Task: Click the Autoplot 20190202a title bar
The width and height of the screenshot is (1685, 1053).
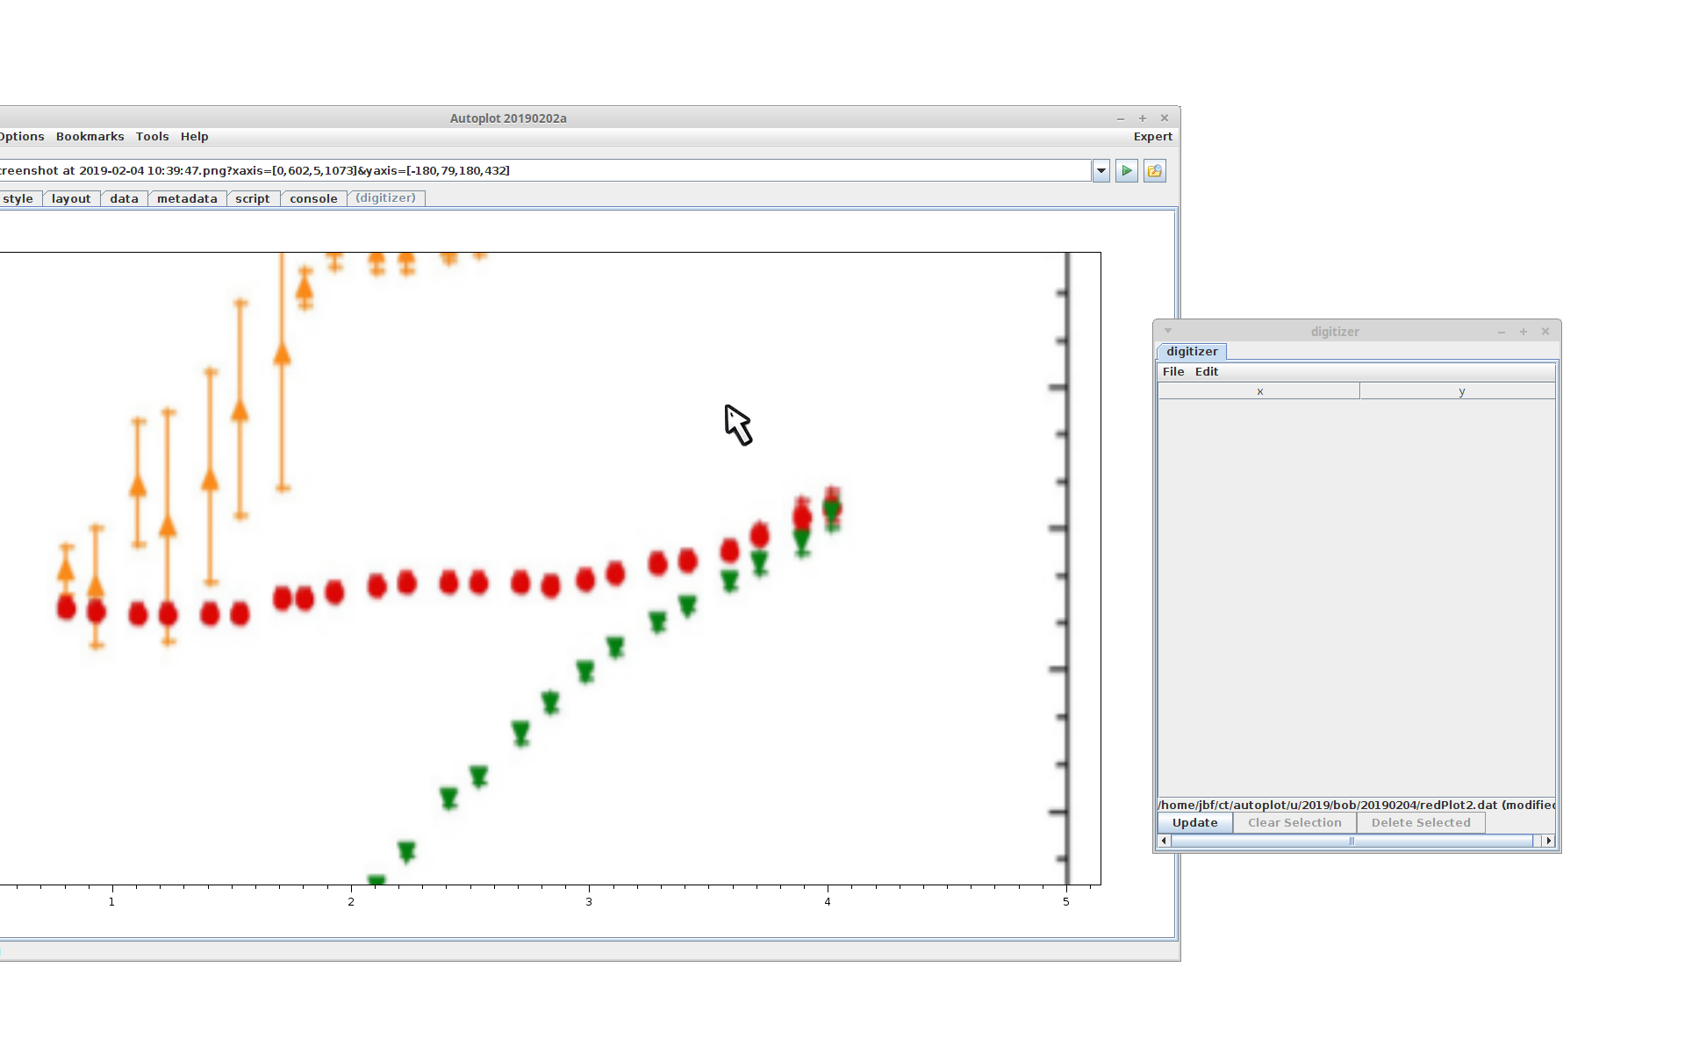Action: (x=508, y=118)
